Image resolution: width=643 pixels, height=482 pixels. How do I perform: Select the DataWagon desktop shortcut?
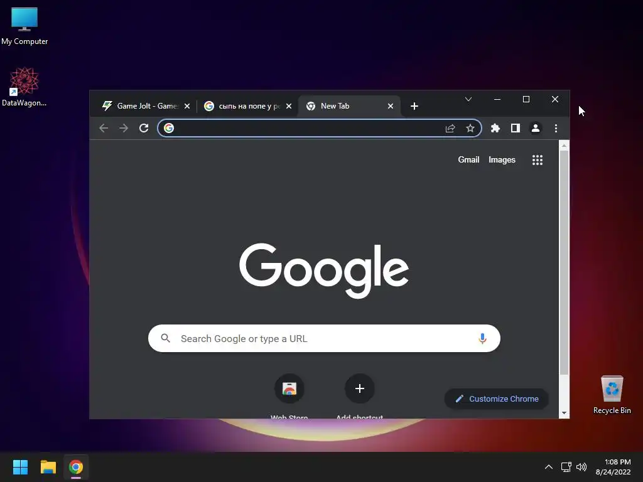click(24, 87)
